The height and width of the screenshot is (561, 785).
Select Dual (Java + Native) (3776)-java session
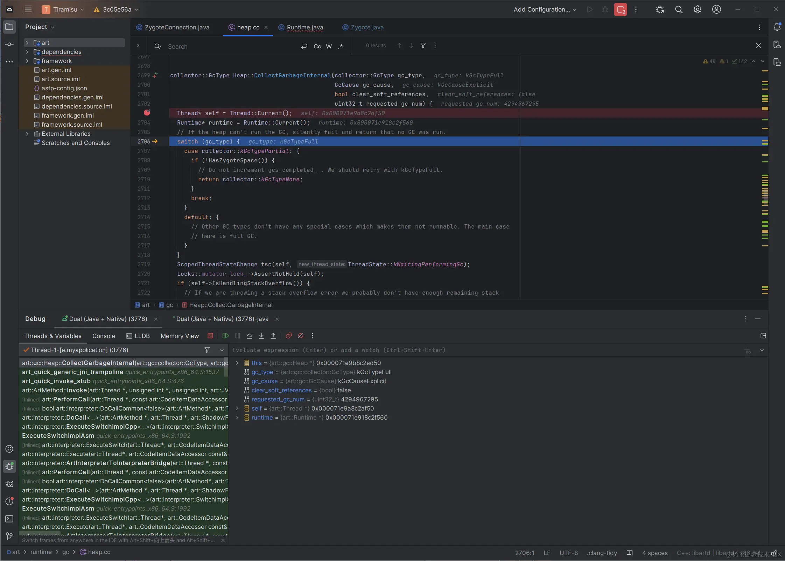222,319
